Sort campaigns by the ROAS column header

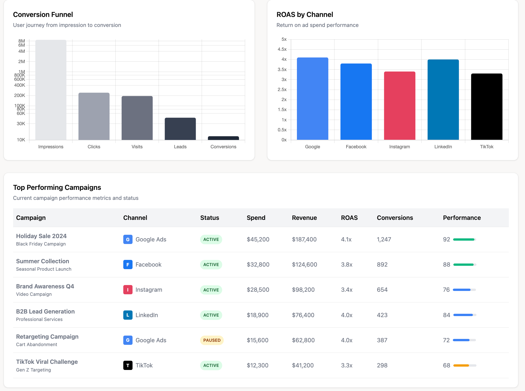349,218
